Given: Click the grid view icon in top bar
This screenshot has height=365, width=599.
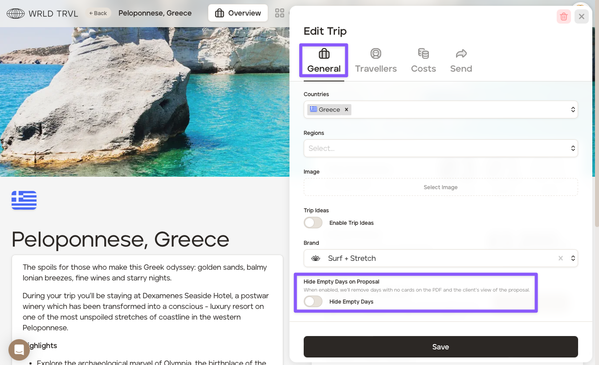Looking at the screenshot, I should [x=280, y=13].
